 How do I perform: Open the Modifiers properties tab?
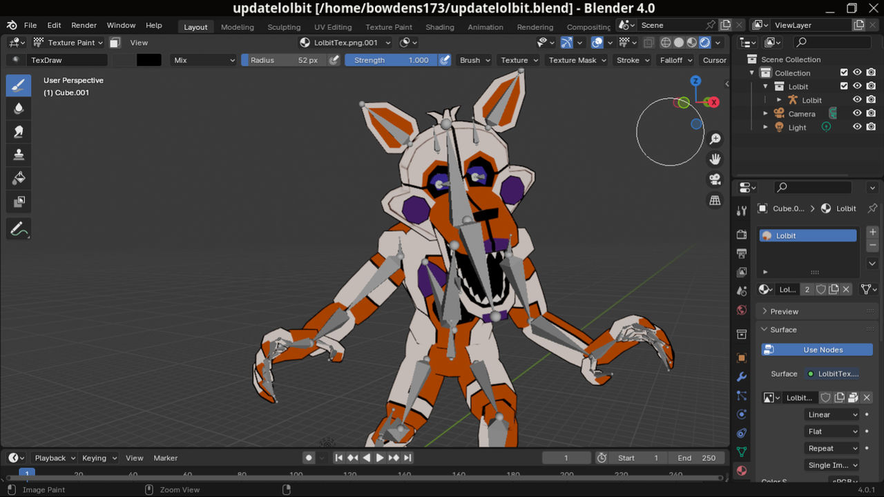click(742, 377)
